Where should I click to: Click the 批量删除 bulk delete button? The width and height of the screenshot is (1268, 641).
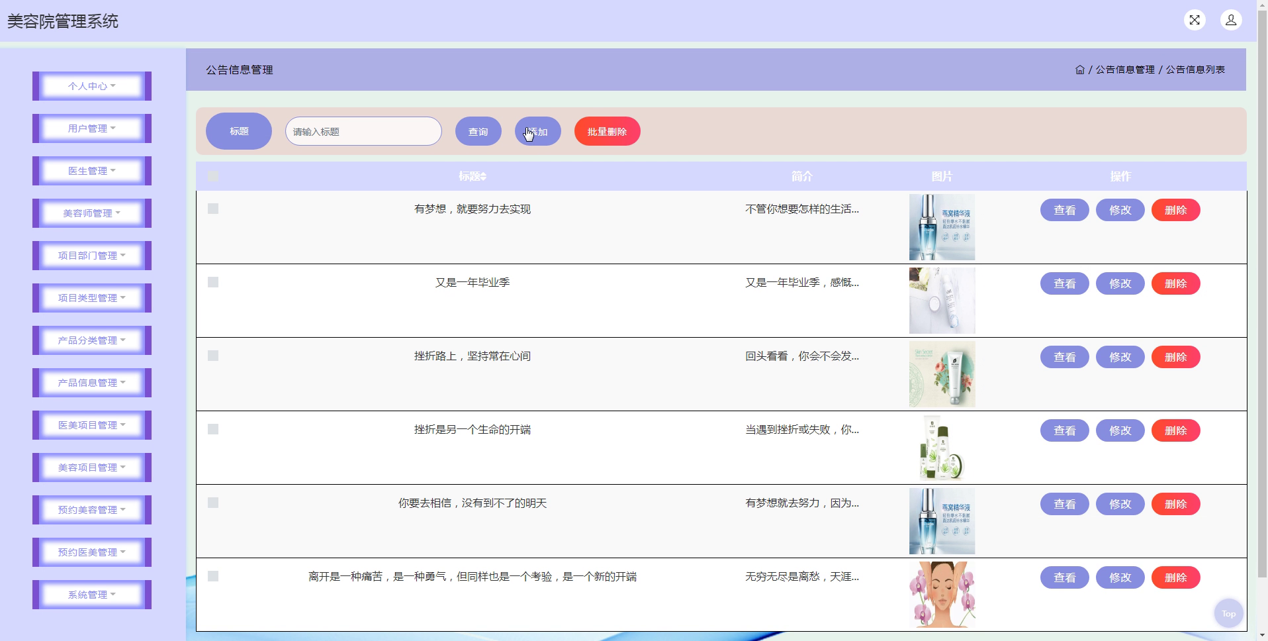(x=608, y=131)
